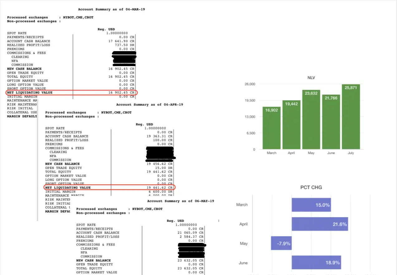The width and height of the screenshot is (397, 275).
Task: Click the circled 19 441.62 net liquidating value
Action: coord(159,188)
